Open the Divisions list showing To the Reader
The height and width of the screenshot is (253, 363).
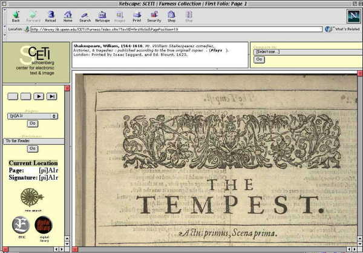click(33, 141)
